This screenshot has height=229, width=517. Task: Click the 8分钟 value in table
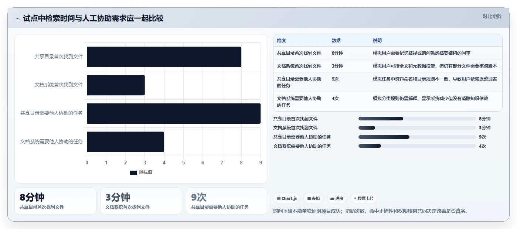(x=337, y=53)
